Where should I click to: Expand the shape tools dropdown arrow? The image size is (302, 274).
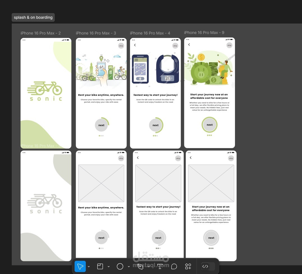point(129,267)
